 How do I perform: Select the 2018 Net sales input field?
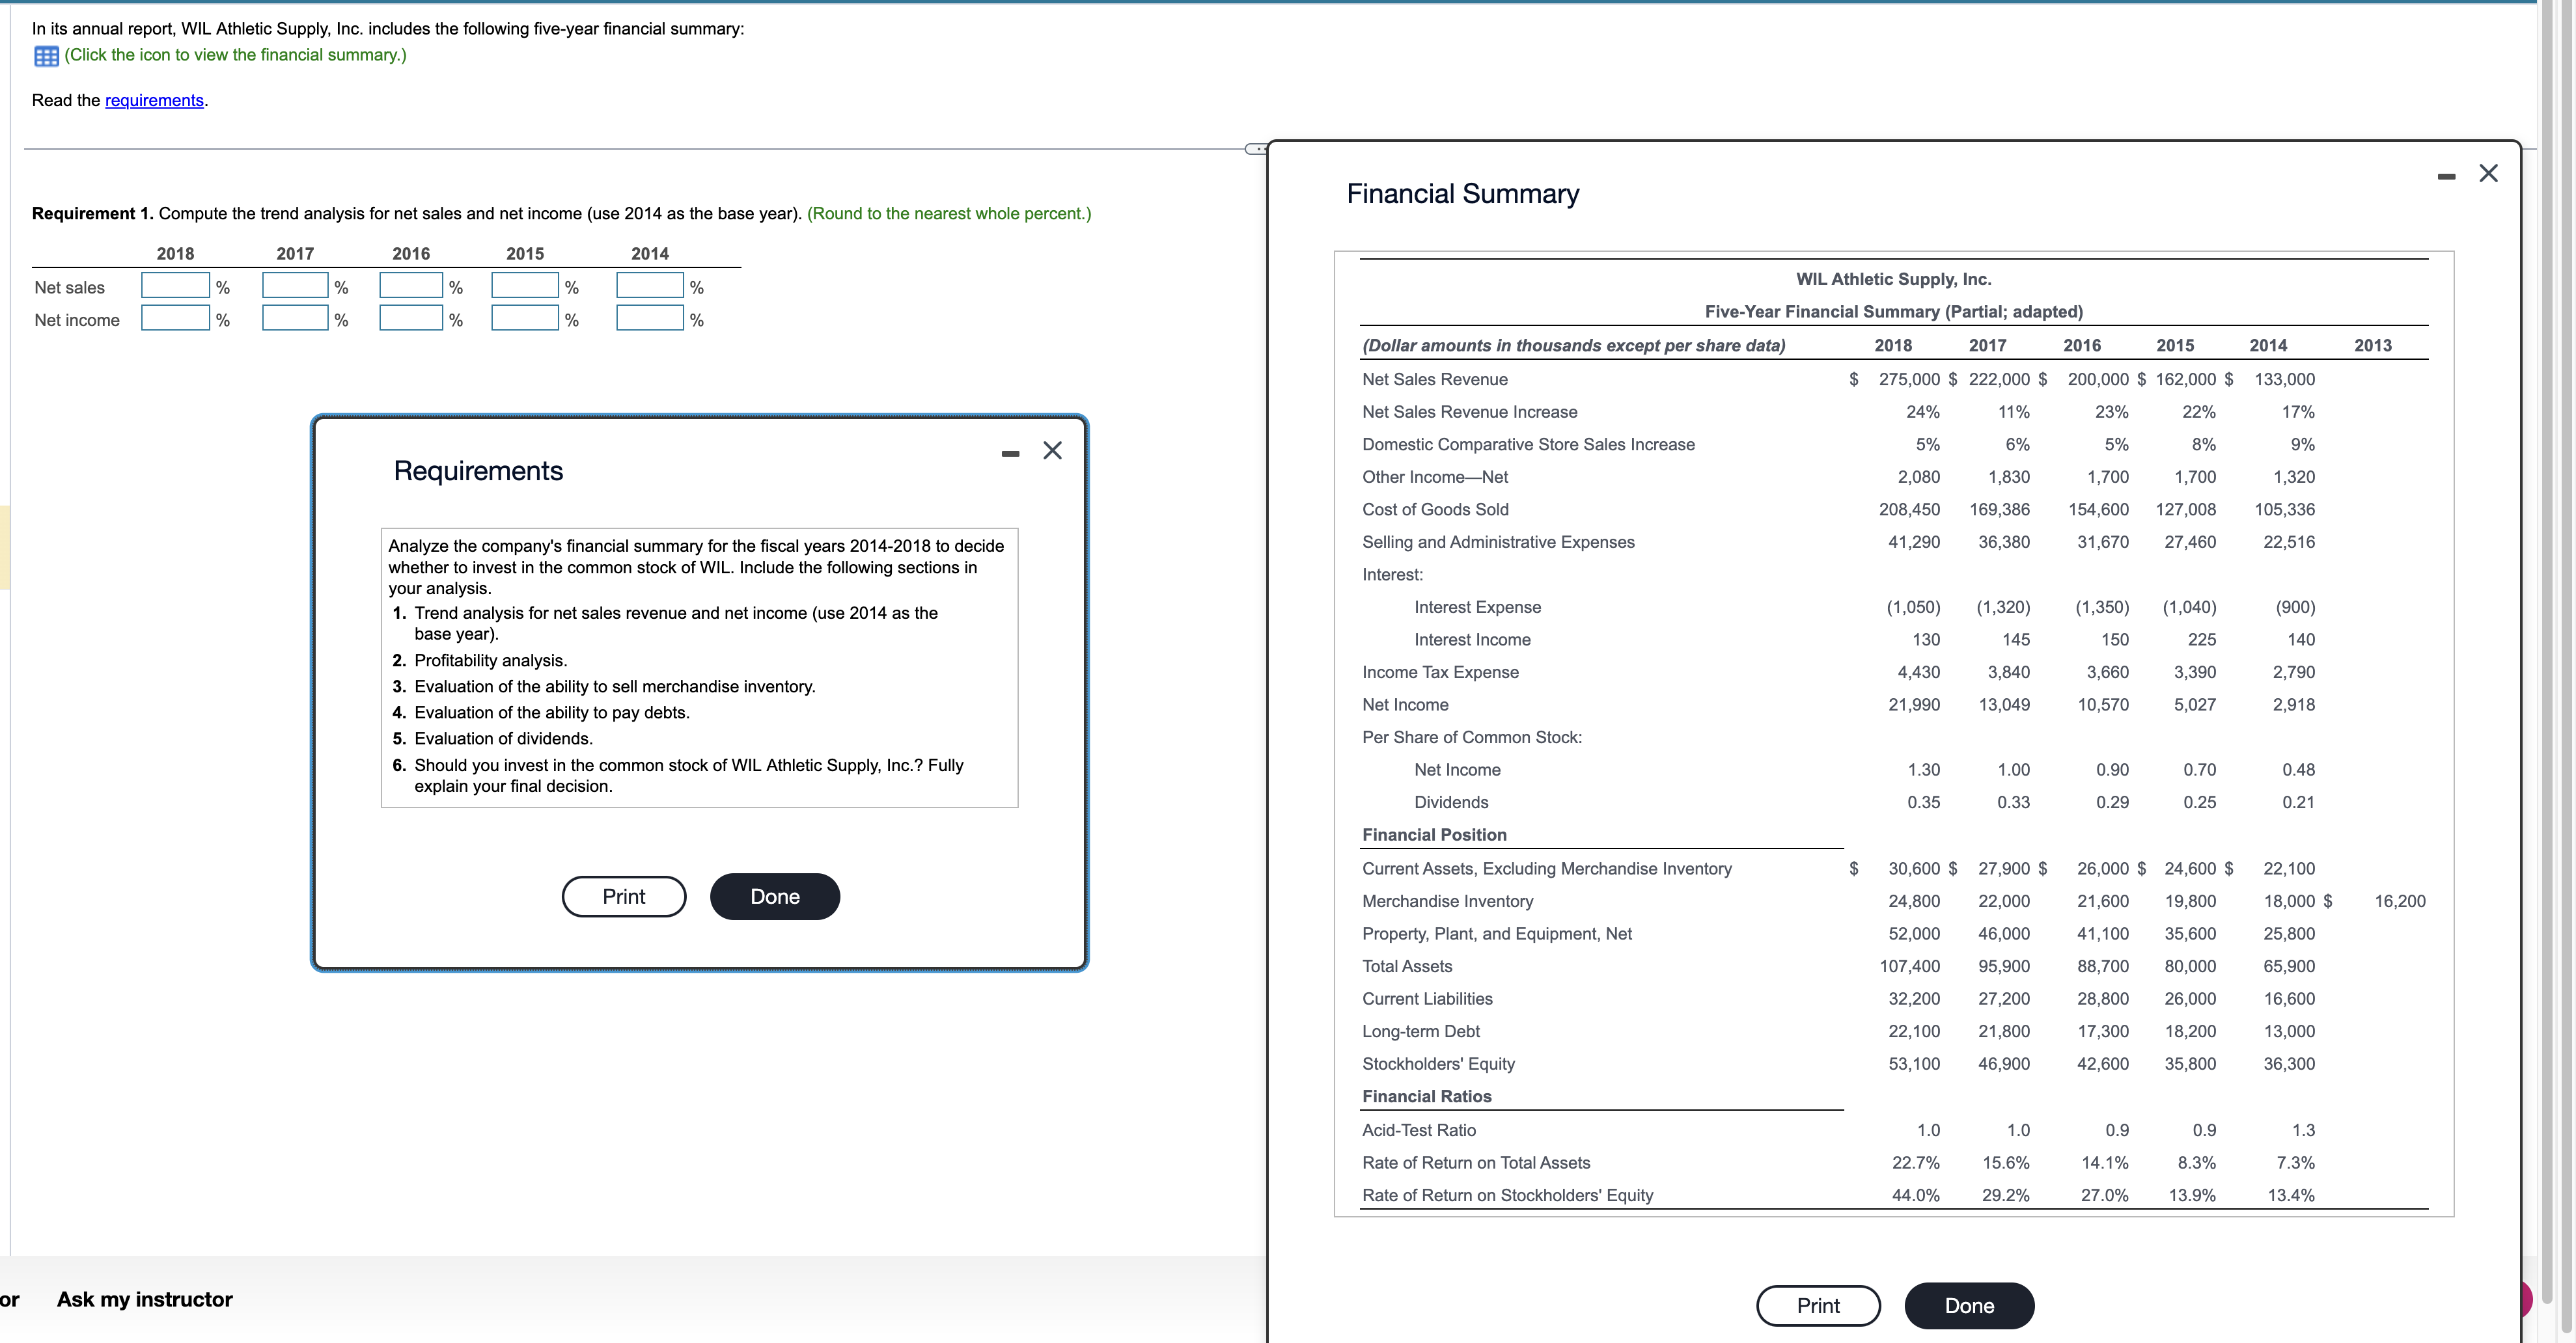[175, 286]
